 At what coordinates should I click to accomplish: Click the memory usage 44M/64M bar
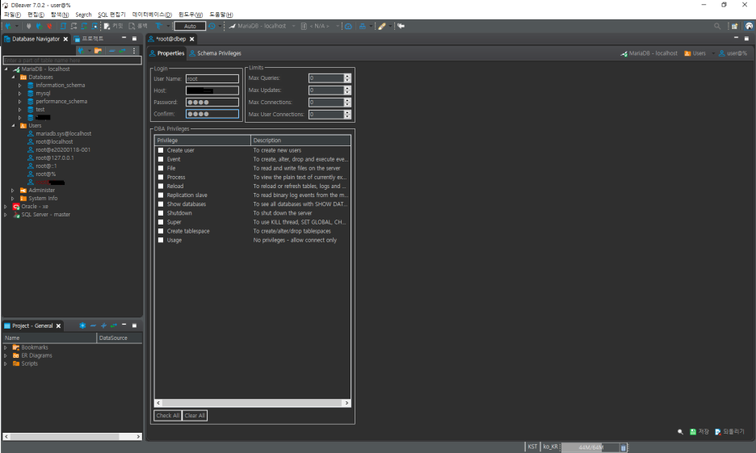590,447
